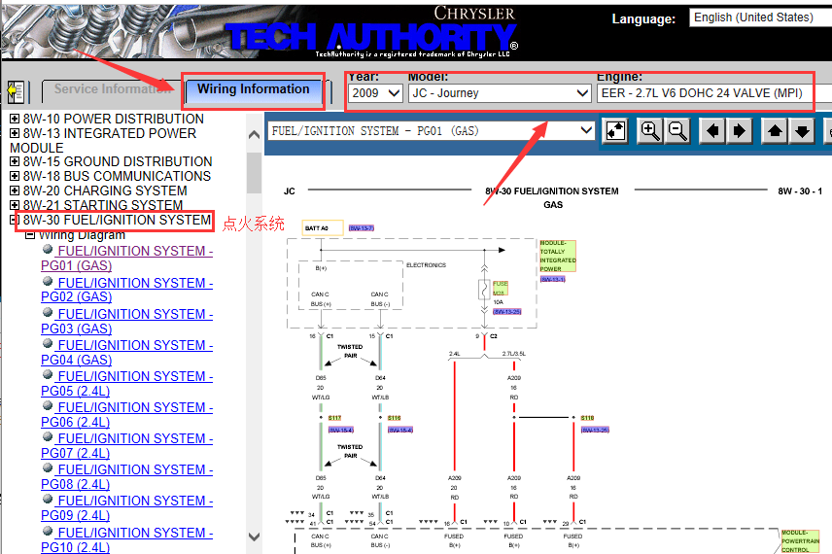Pan diagram left with the left arrow
The image size is (832, 554).
click(712, 130)
